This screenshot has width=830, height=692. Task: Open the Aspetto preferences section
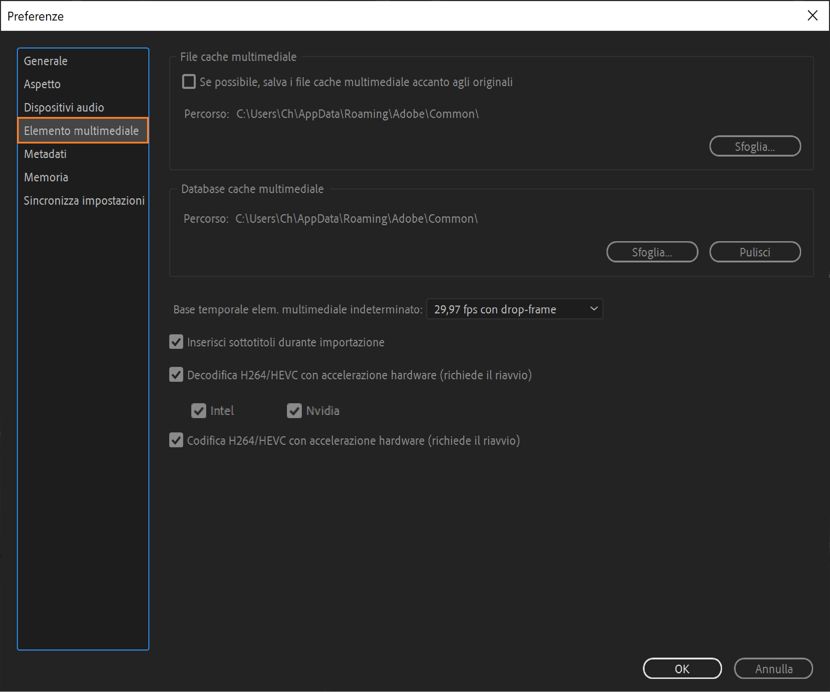coord(42,84)
